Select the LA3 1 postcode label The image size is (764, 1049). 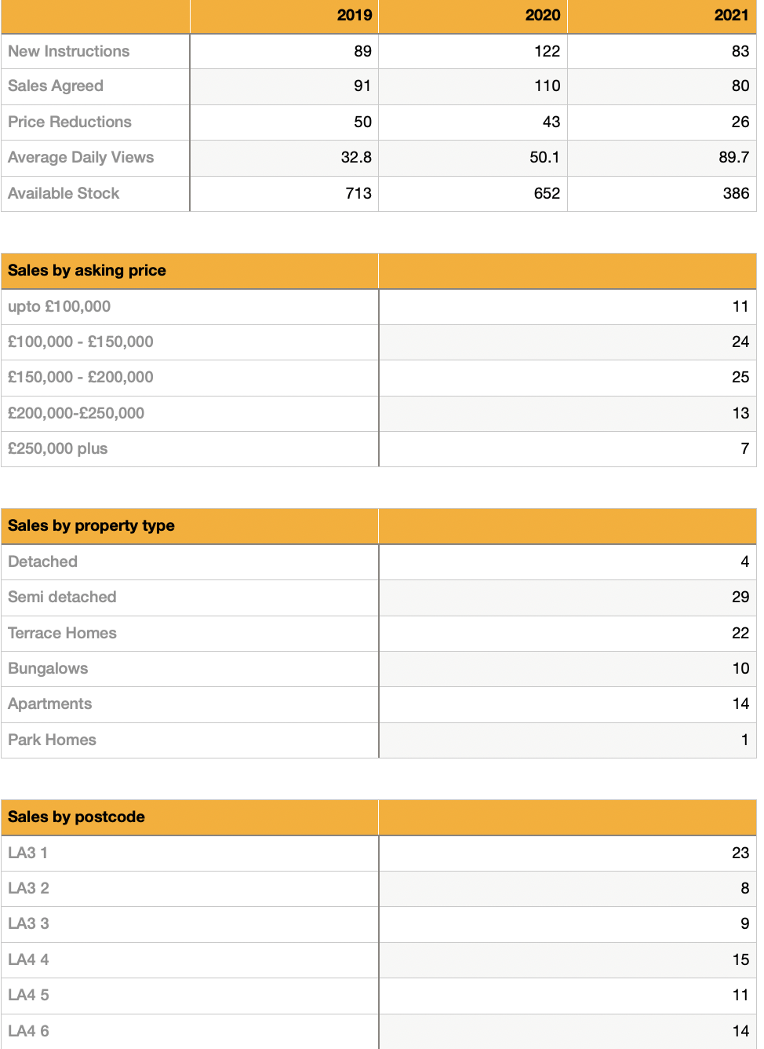(28, 853)
